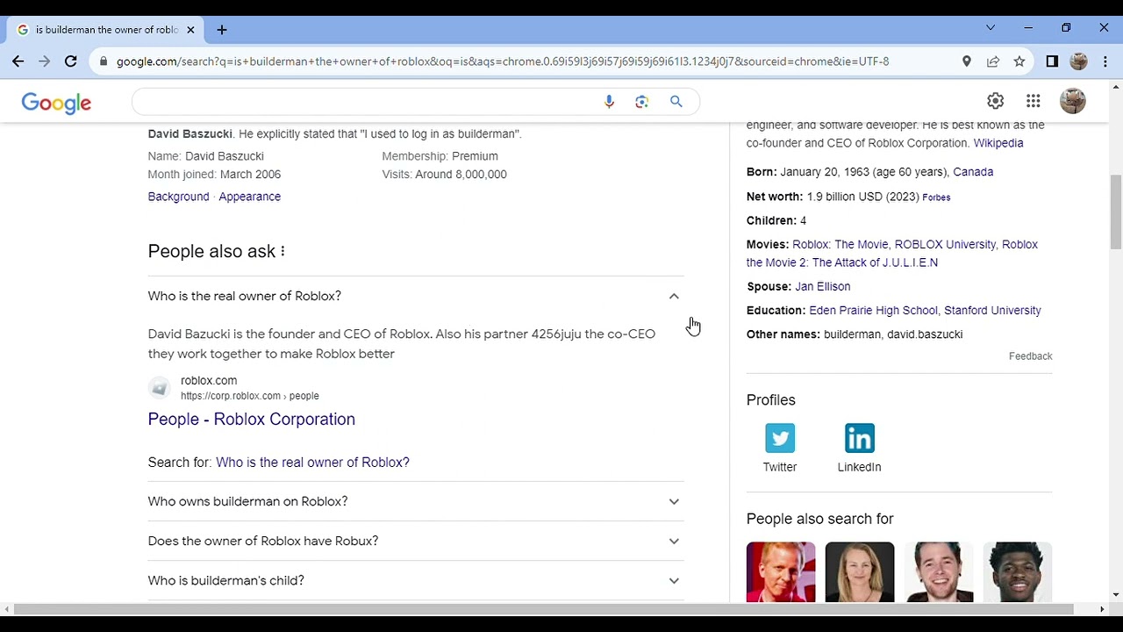Collapse 'Who is the real owner of Roblox?'
This screenshot has height=632, width=1123.
(x=416, y=296)
